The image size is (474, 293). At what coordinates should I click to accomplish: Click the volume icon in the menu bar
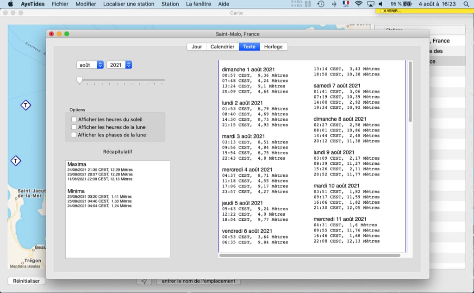click(x=381, y=4)
